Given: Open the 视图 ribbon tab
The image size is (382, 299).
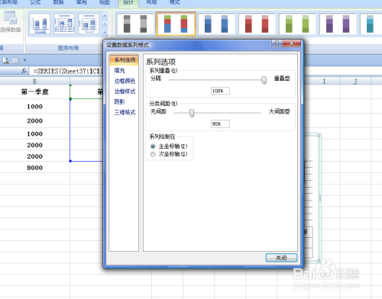Looking at the screenshot, I should click(x=105, y=2).
